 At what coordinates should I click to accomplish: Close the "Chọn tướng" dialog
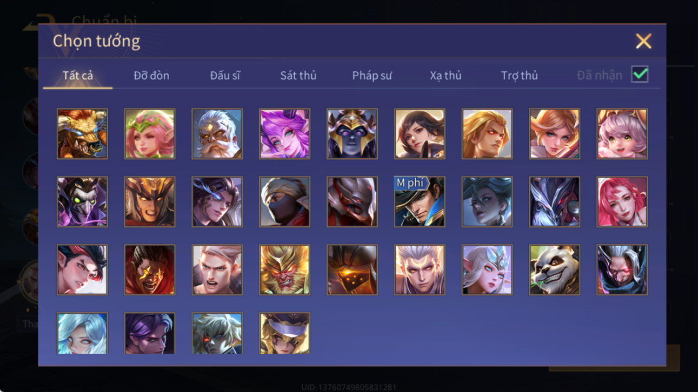click(643, 41)
